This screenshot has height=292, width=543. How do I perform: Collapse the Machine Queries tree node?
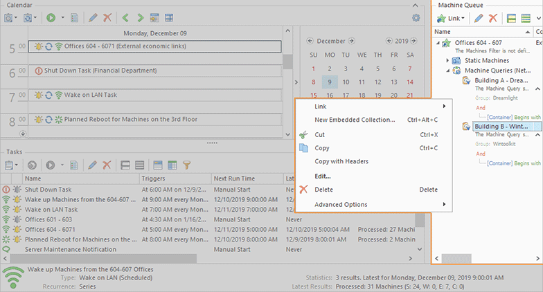click(x=447, y=71)
